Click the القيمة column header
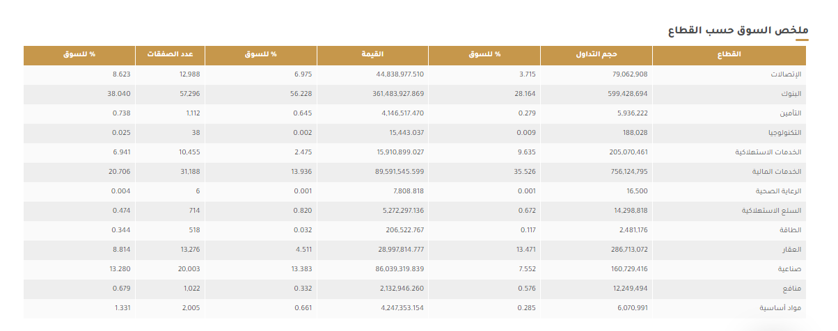The height and width of the screenshot is (331, 838). (372, 54)
